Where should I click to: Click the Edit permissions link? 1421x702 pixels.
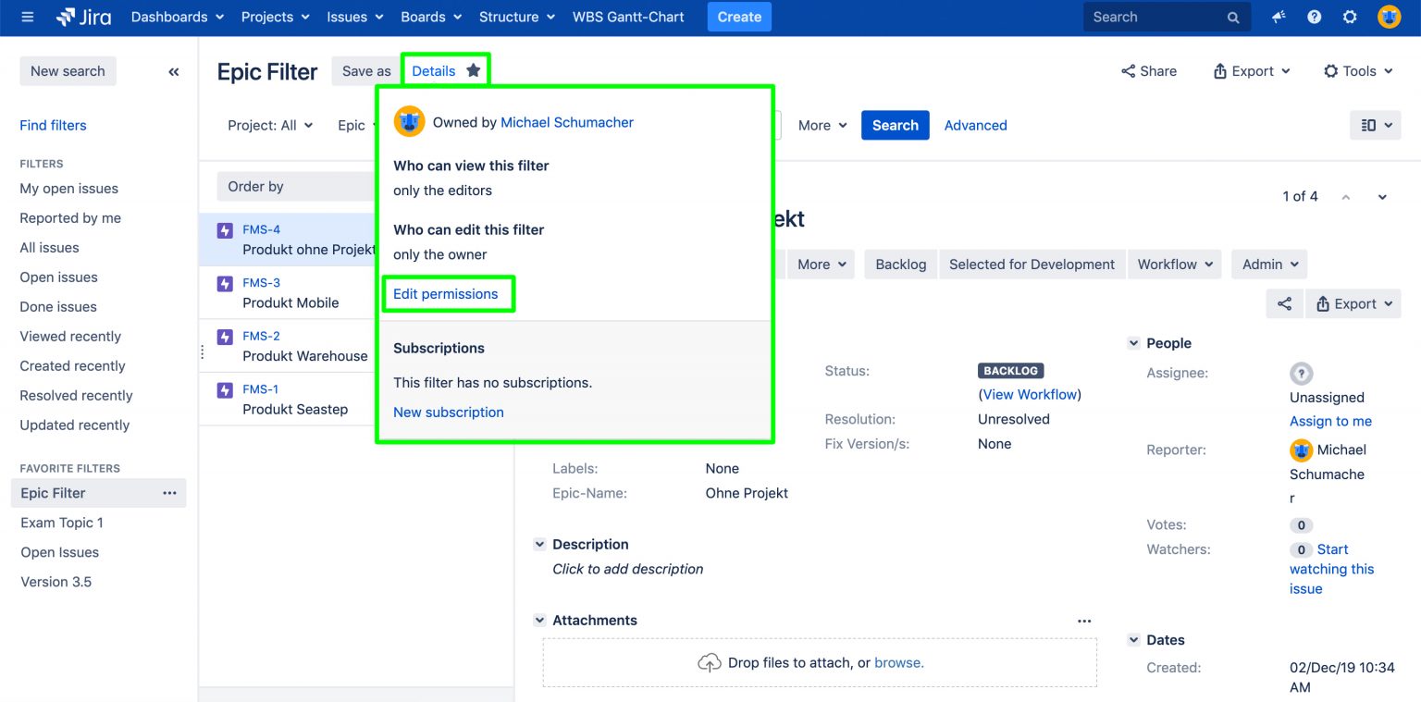coord(448,293)
